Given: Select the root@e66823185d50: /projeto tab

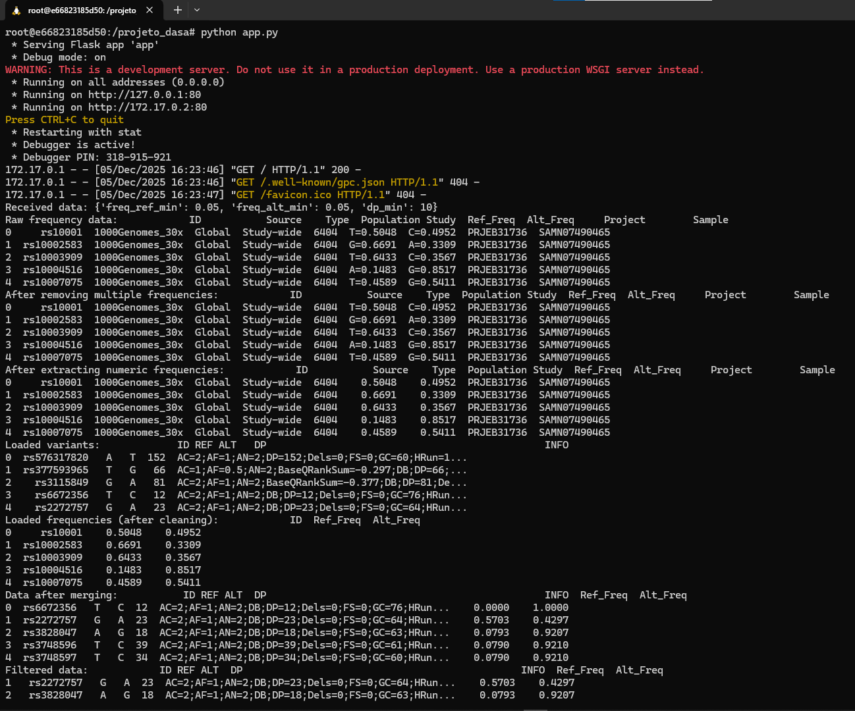Looking at the screenshot, I should (x=82, y=10).
